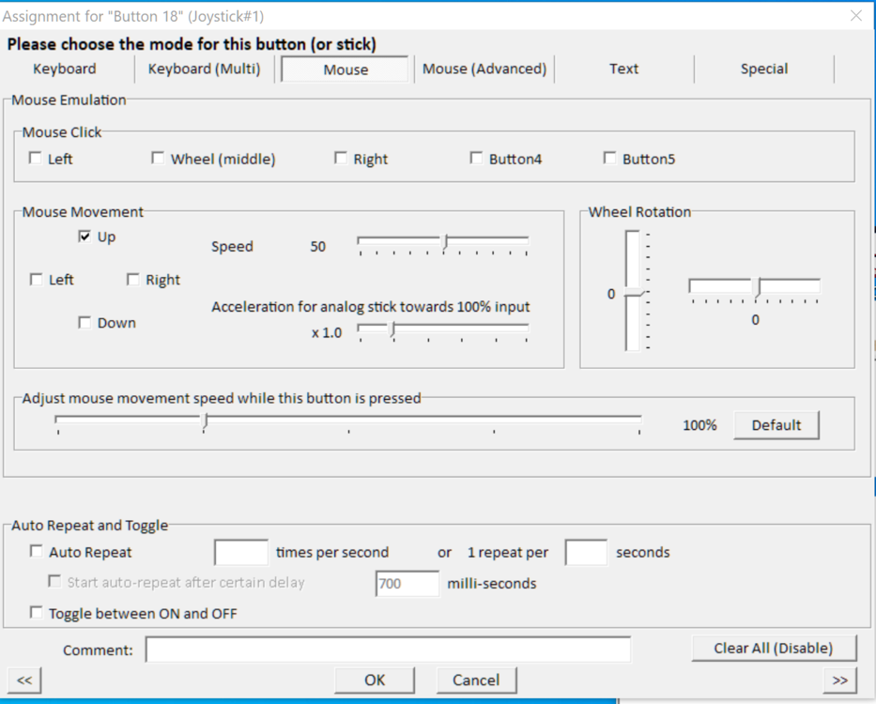Enable Toggle between ON and OFF

coord(37,613)
